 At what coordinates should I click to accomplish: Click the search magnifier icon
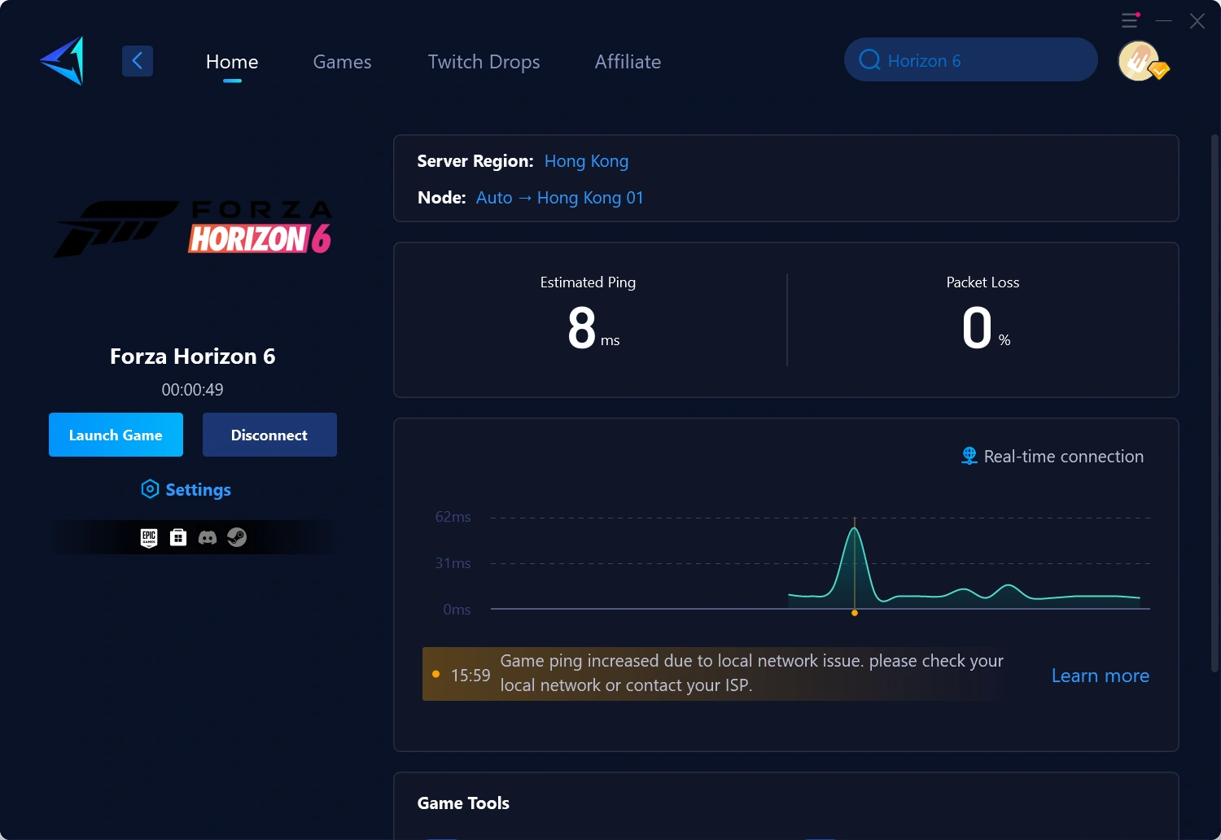[869, 60]
